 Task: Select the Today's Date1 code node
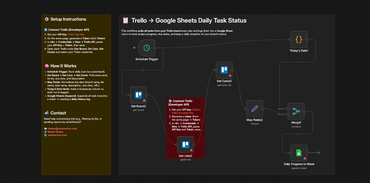[x=299, y=39]
